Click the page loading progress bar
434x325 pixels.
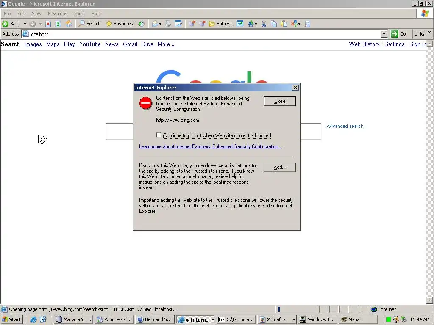coord(297,309)
